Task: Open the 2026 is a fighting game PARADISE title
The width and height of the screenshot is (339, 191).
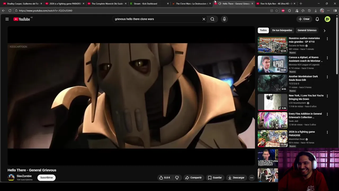Action: tap(302, 133)
